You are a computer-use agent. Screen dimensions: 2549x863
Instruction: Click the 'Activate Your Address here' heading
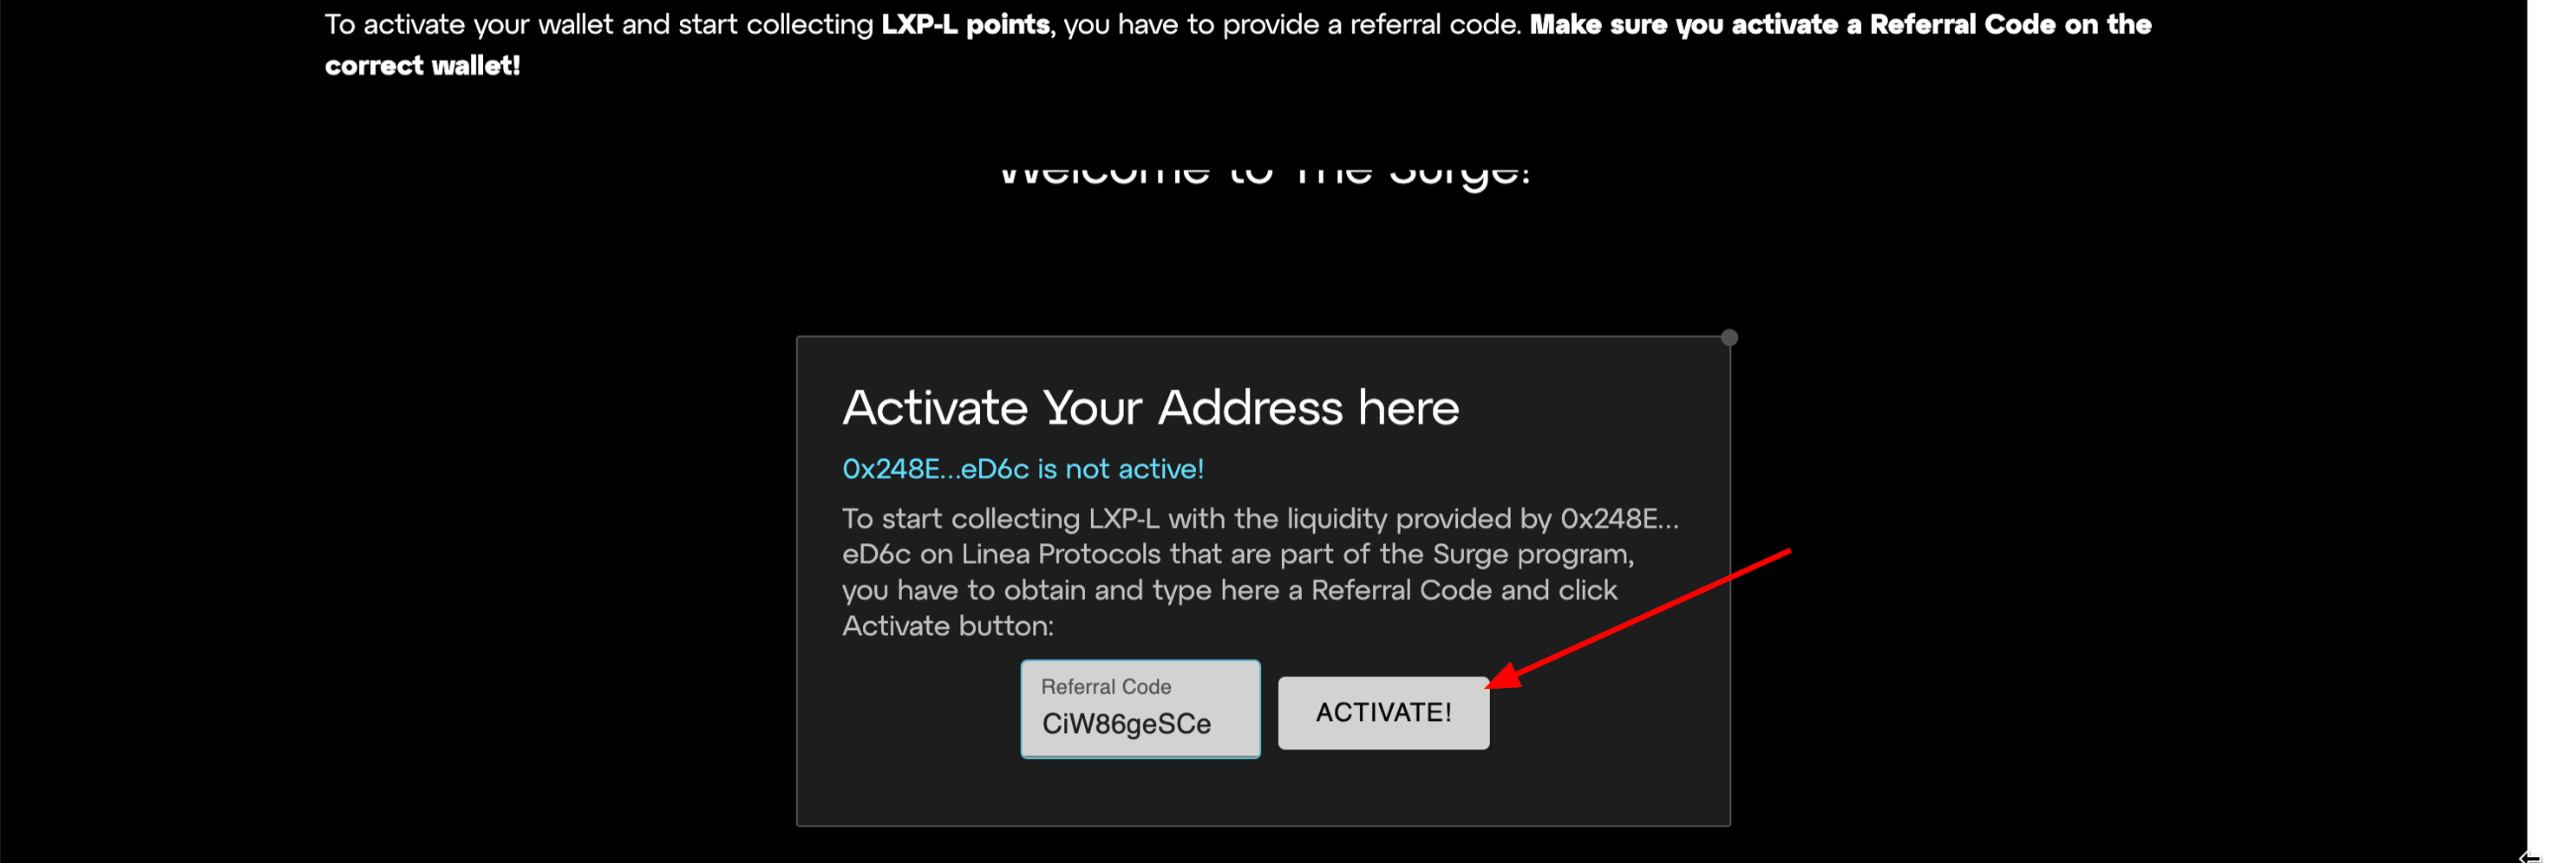tap(1150, 407)
